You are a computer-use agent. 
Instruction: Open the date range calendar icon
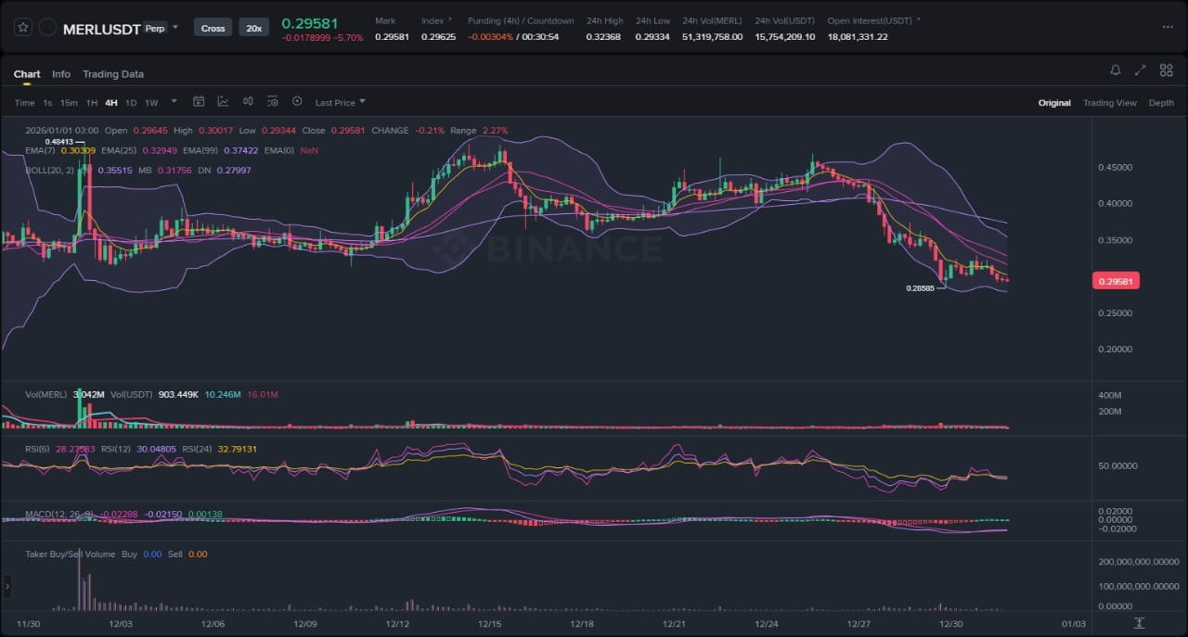point(199,102)
